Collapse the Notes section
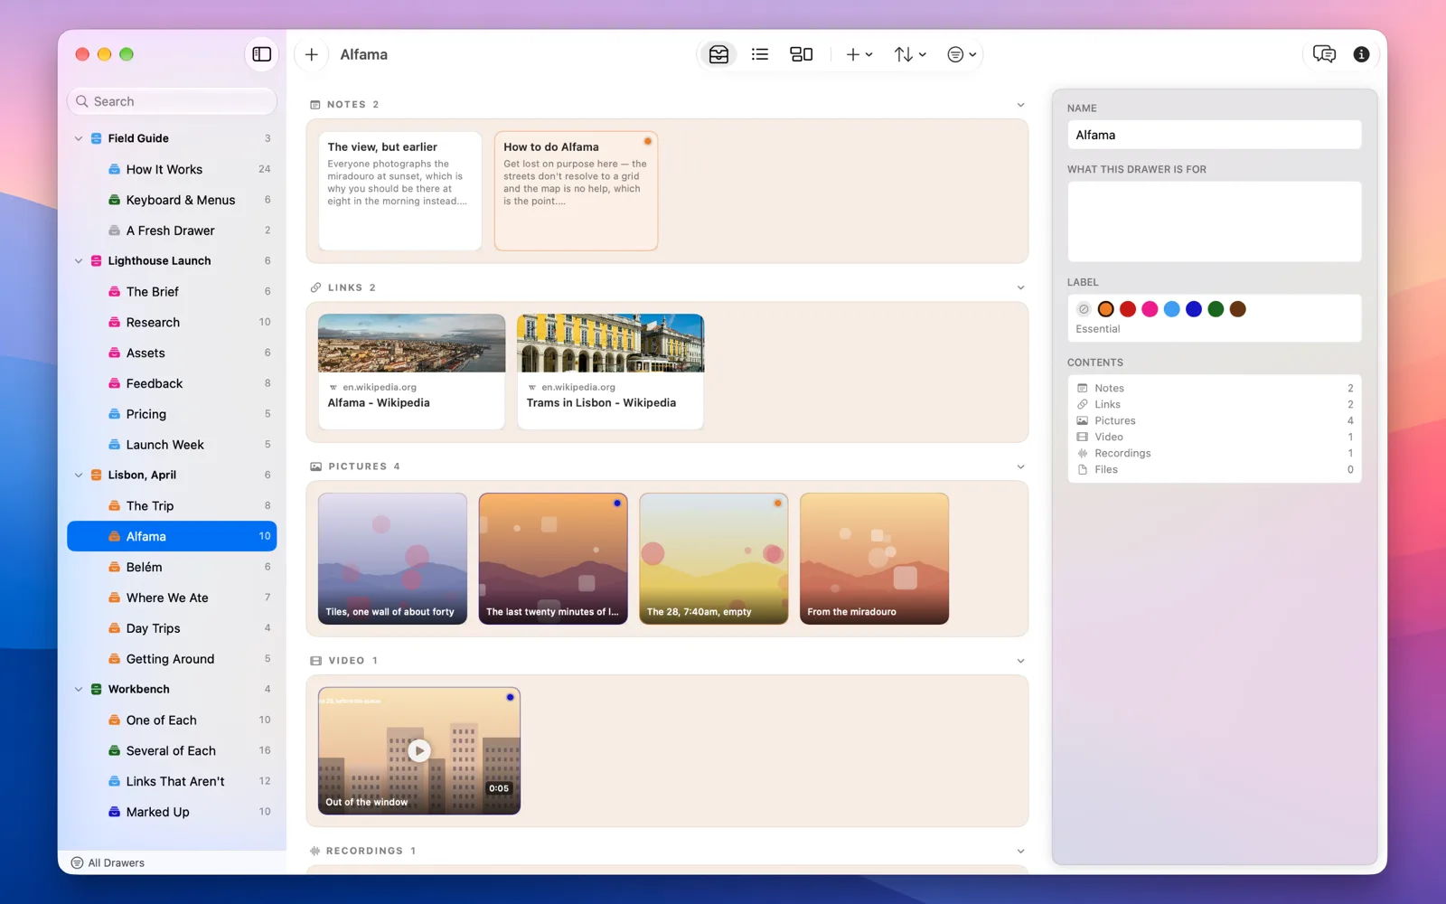Image resolution: width=1446 pixels, height=904 pixels. [1020, 105]
